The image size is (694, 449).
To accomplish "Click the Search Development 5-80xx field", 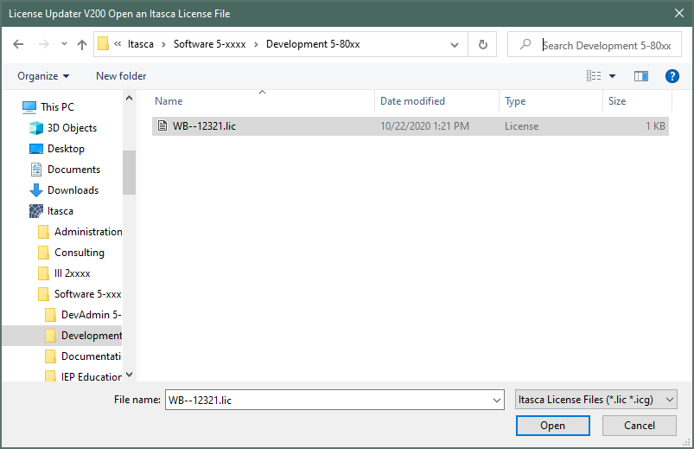I will tap(605, 45).
